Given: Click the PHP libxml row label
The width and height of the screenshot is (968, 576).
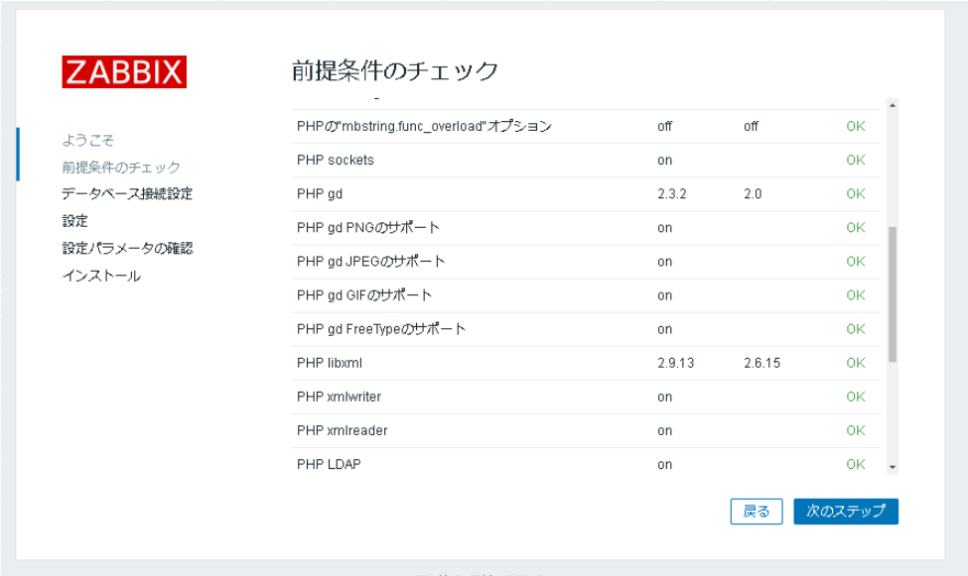Looking at the screenshot, I should pos(329,363).
